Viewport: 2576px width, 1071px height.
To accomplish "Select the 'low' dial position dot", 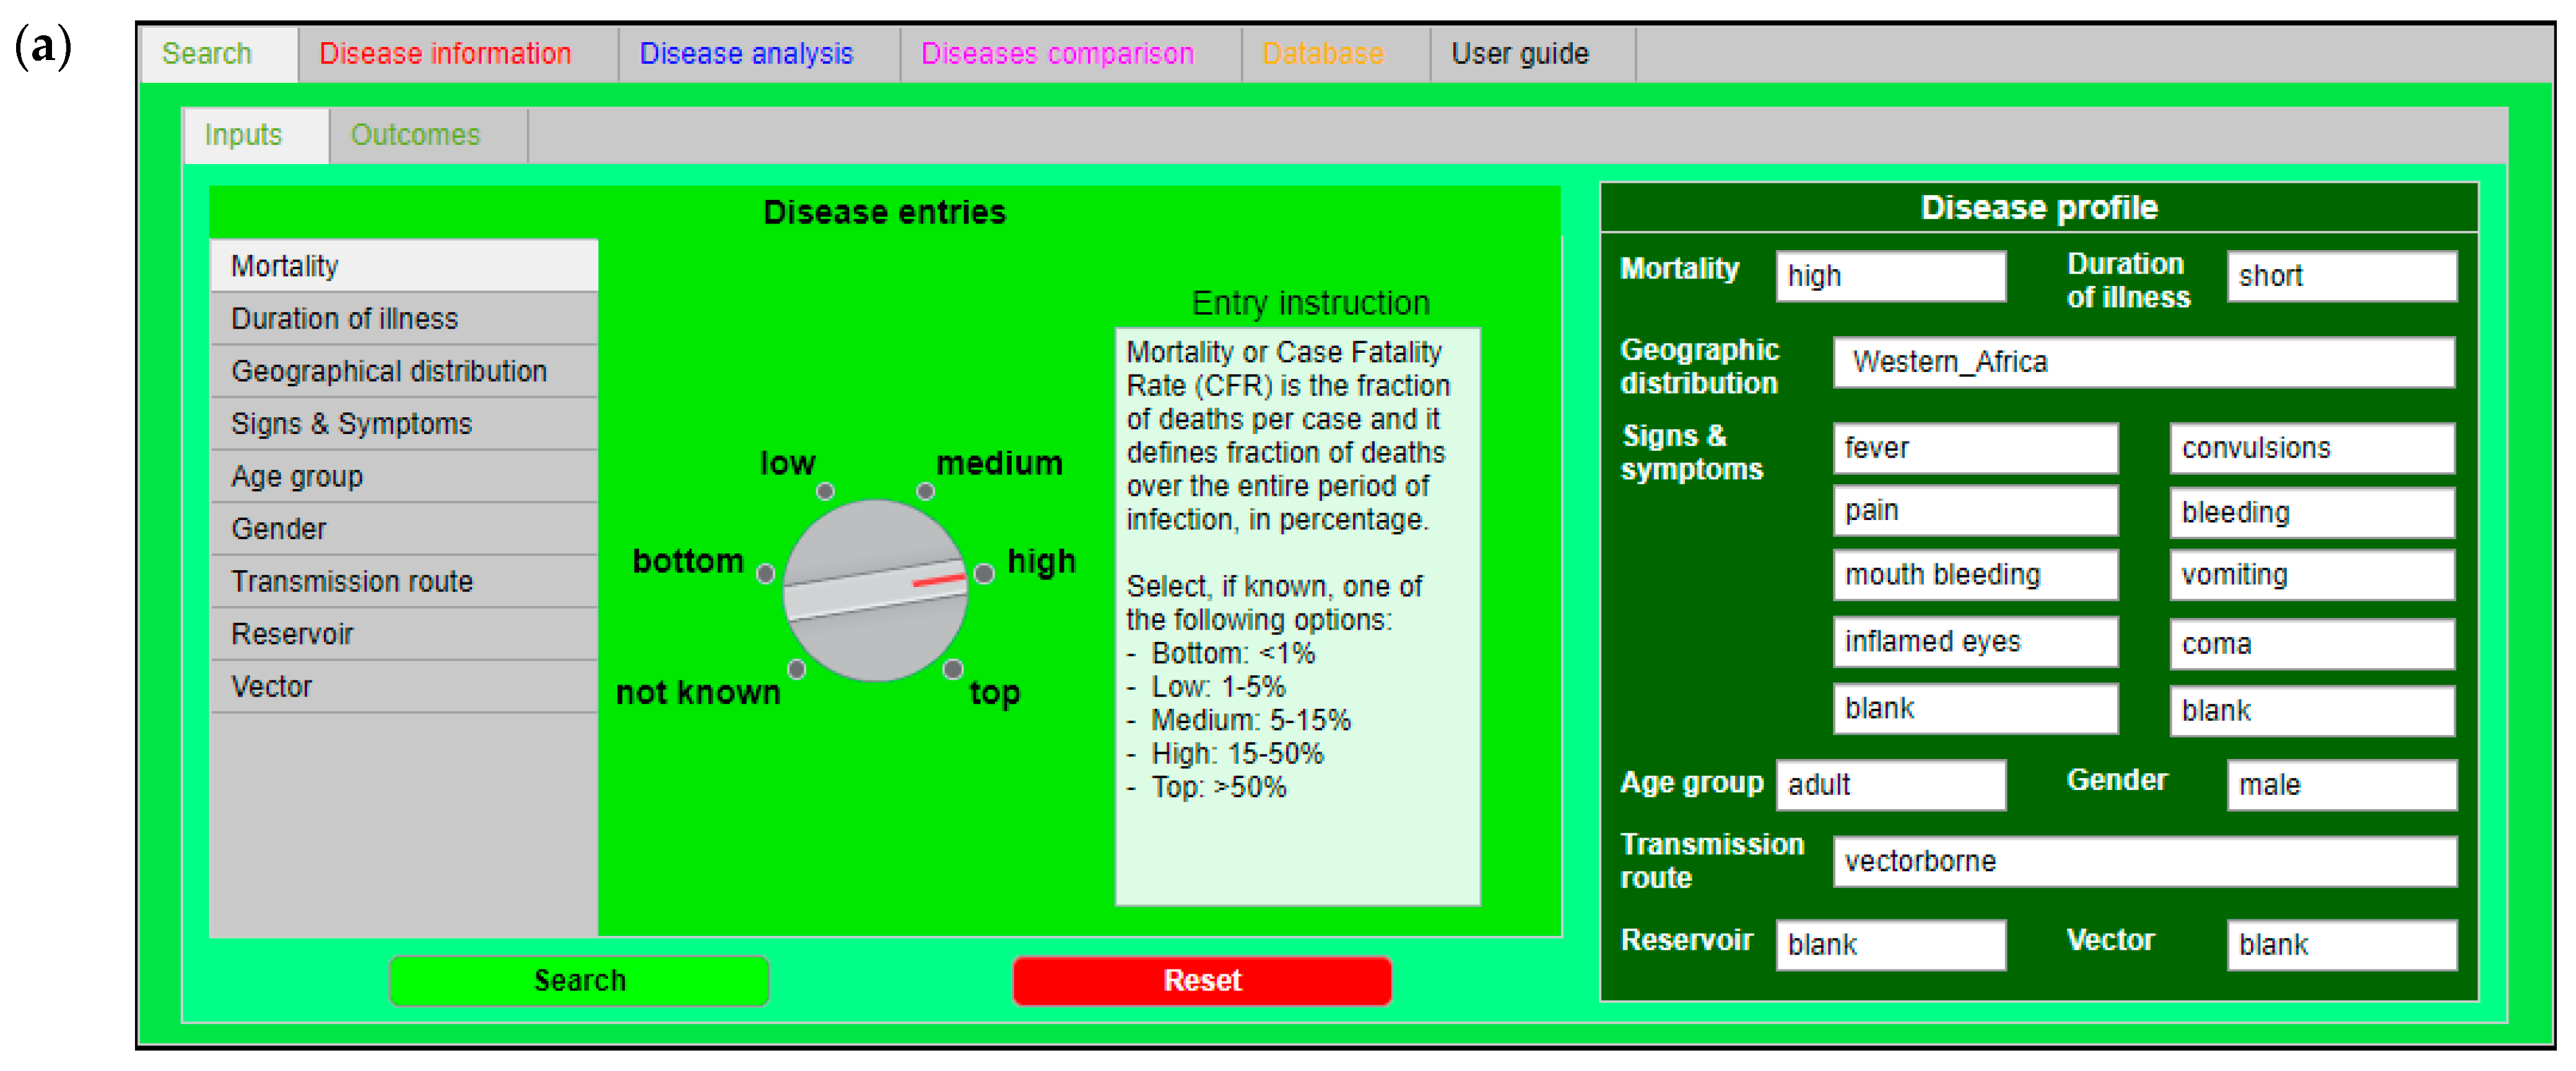I will (825, 491).
